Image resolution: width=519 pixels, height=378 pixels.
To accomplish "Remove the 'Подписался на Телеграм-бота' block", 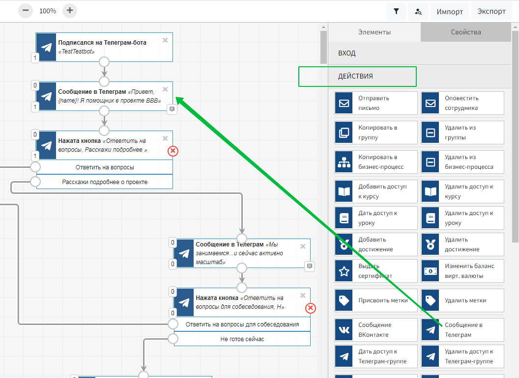I will pyautogui.click(x=165, y=40).
